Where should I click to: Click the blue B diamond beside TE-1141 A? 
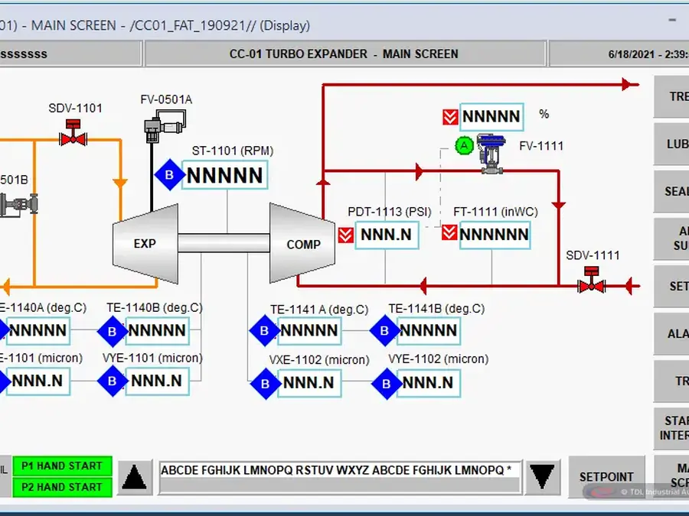point(264,330)
